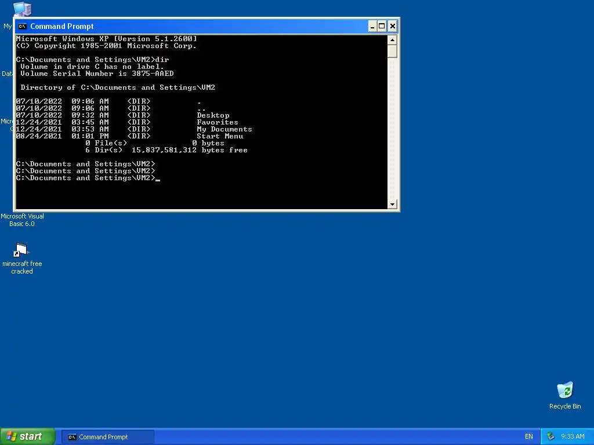
Task: Click the '15,837,581,312 bytes free' text
Action: [190, 150]
